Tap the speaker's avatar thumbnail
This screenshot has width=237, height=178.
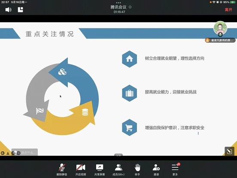(x=220, y=28)
